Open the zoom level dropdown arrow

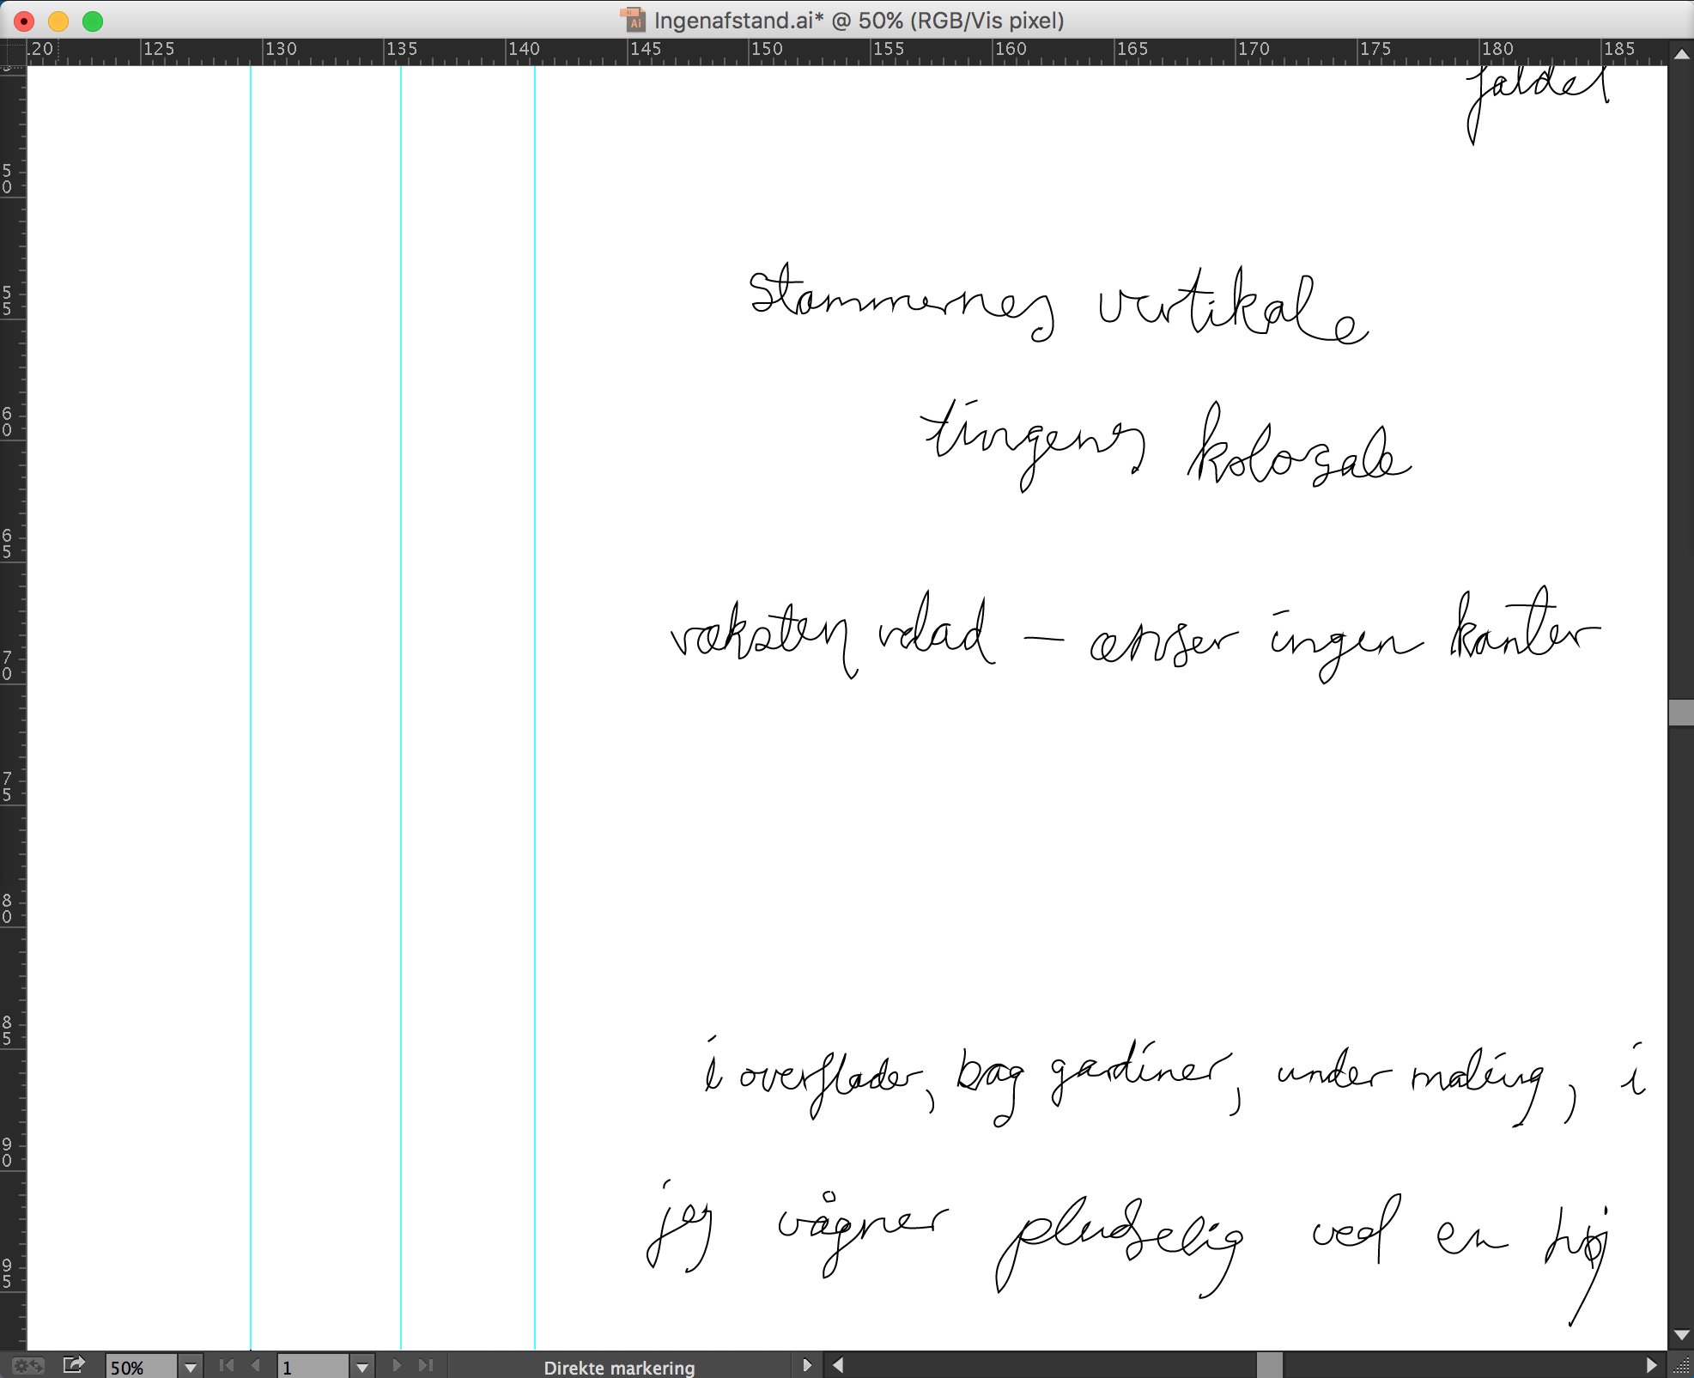point(191,1366)
